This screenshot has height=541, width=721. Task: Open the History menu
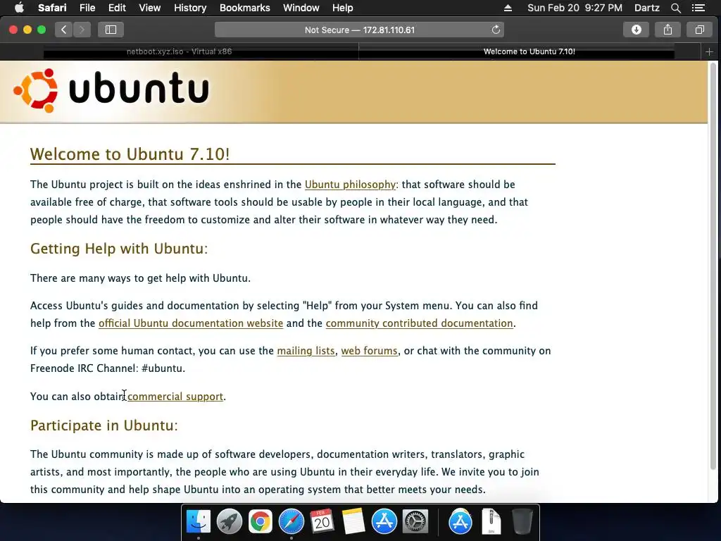190,8
